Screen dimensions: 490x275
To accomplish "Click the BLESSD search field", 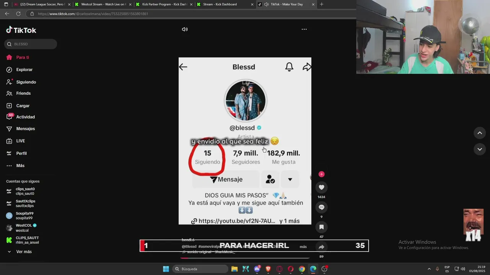I will point(31,44).
